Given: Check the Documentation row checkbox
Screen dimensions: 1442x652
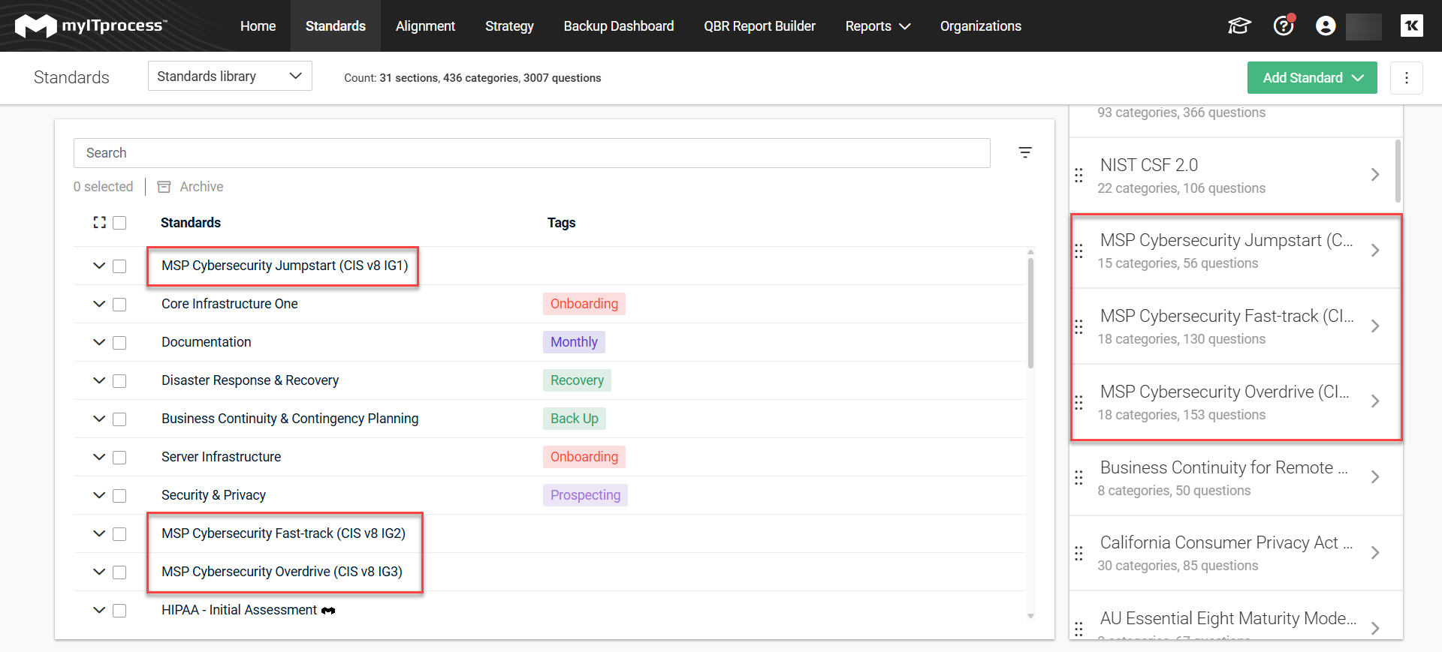Looking at the screenshot, I should click(x=119, y=343).
